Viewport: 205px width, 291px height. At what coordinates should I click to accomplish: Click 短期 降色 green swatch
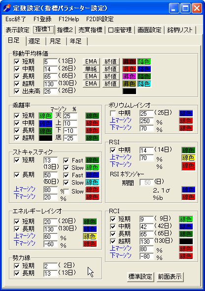click(x=144, y=62)
